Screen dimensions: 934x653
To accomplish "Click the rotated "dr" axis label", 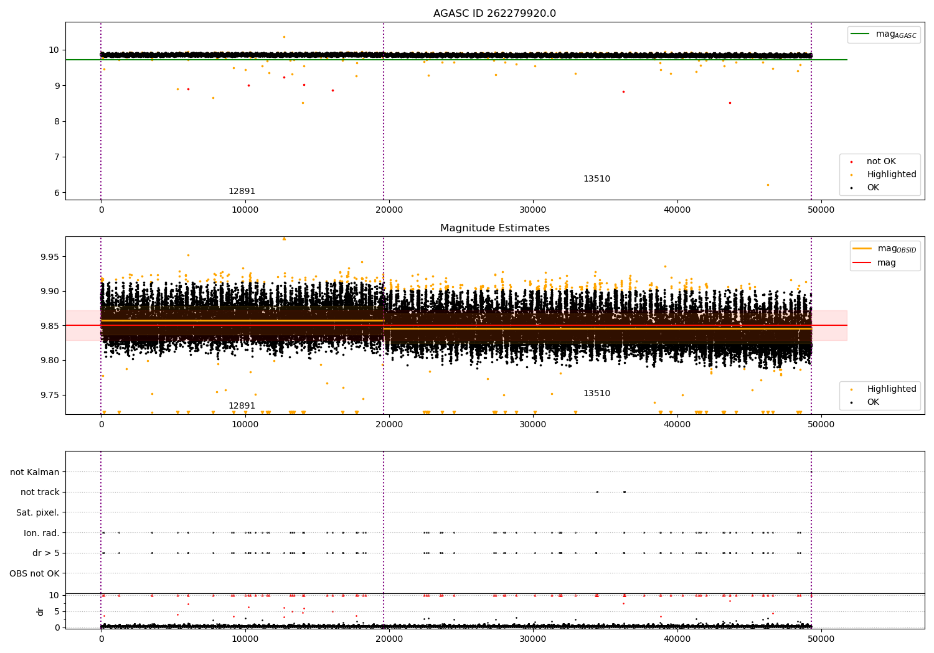I will tap(40, 611).
